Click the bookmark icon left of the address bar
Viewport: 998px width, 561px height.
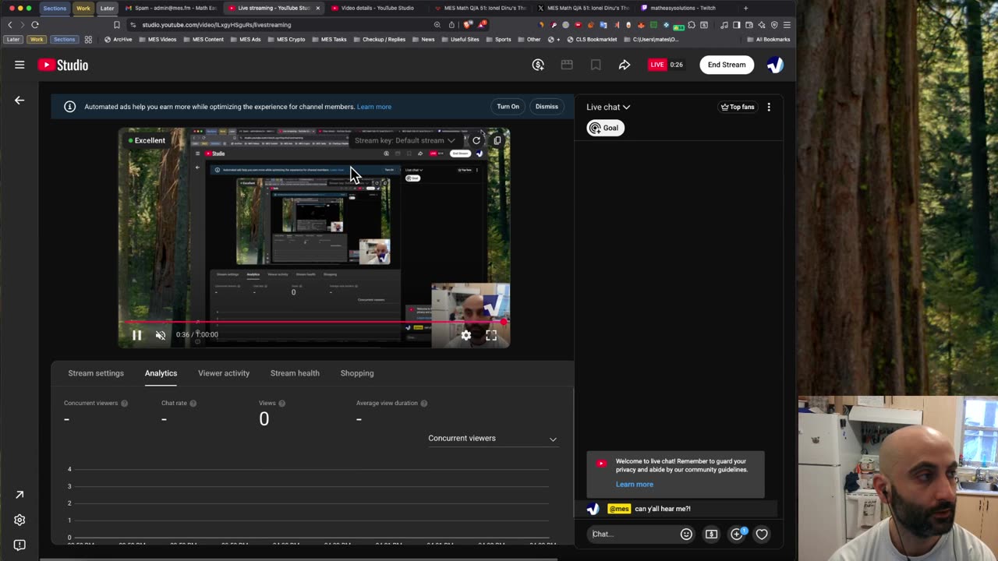pyautogui.click(x=117, y=24)
